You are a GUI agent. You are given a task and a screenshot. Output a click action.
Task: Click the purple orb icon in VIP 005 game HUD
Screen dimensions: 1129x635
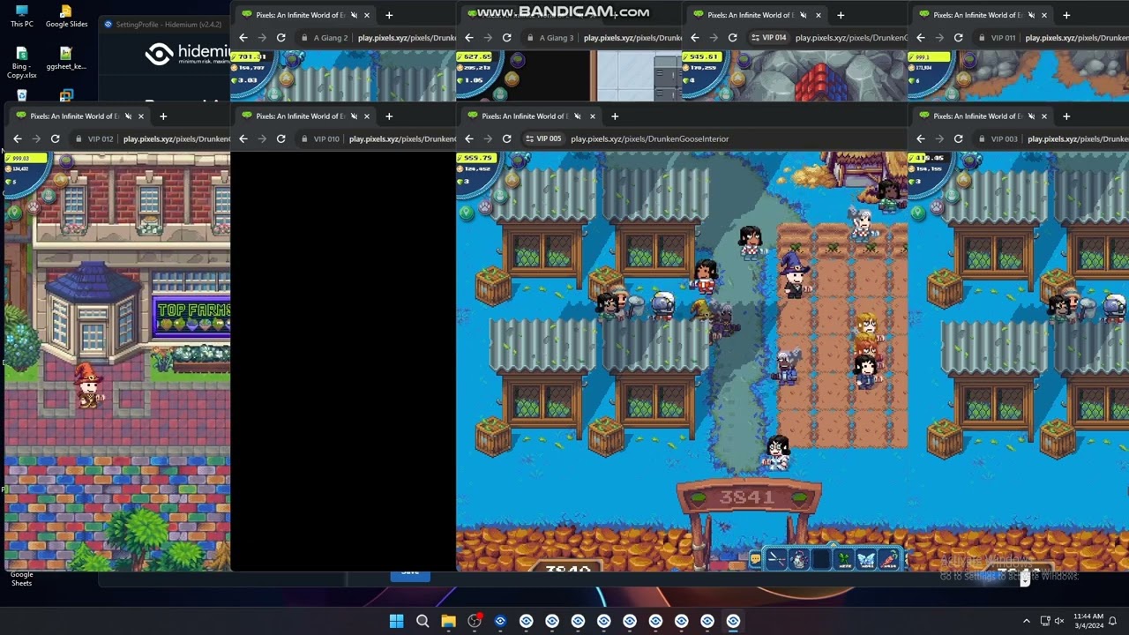pos(518,160)
